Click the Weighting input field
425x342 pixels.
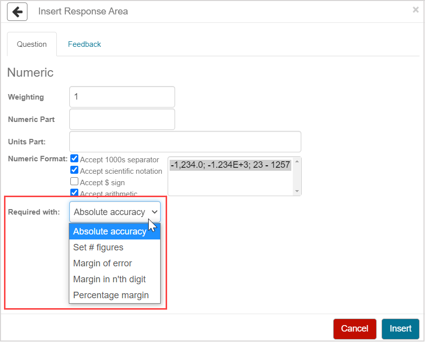(x=122, y=97)
